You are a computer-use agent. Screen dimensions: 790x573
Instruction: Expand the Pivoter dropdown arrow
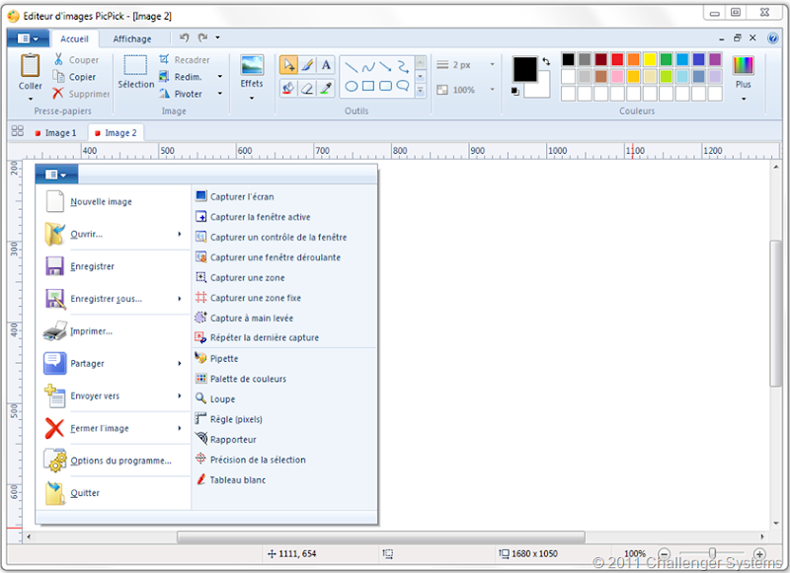(x=220, y=94)
